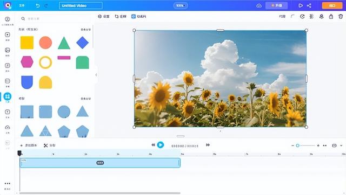Click the purple upgrade button
Image resolution: width=346 pixels, height=195 pixels.
click(276, 5)
